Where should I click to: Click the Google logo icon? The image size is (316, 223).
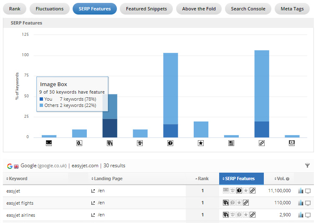[10, 166]
